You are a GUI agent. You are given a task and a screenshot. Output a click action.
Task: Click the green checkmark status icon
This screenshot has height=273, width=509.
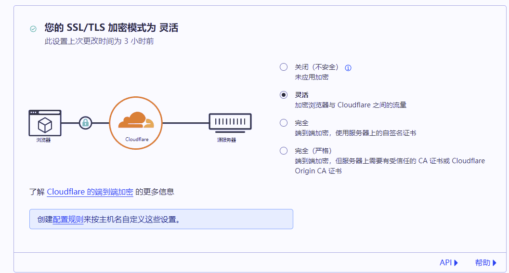pyautogui.click(x=33, y=28)
